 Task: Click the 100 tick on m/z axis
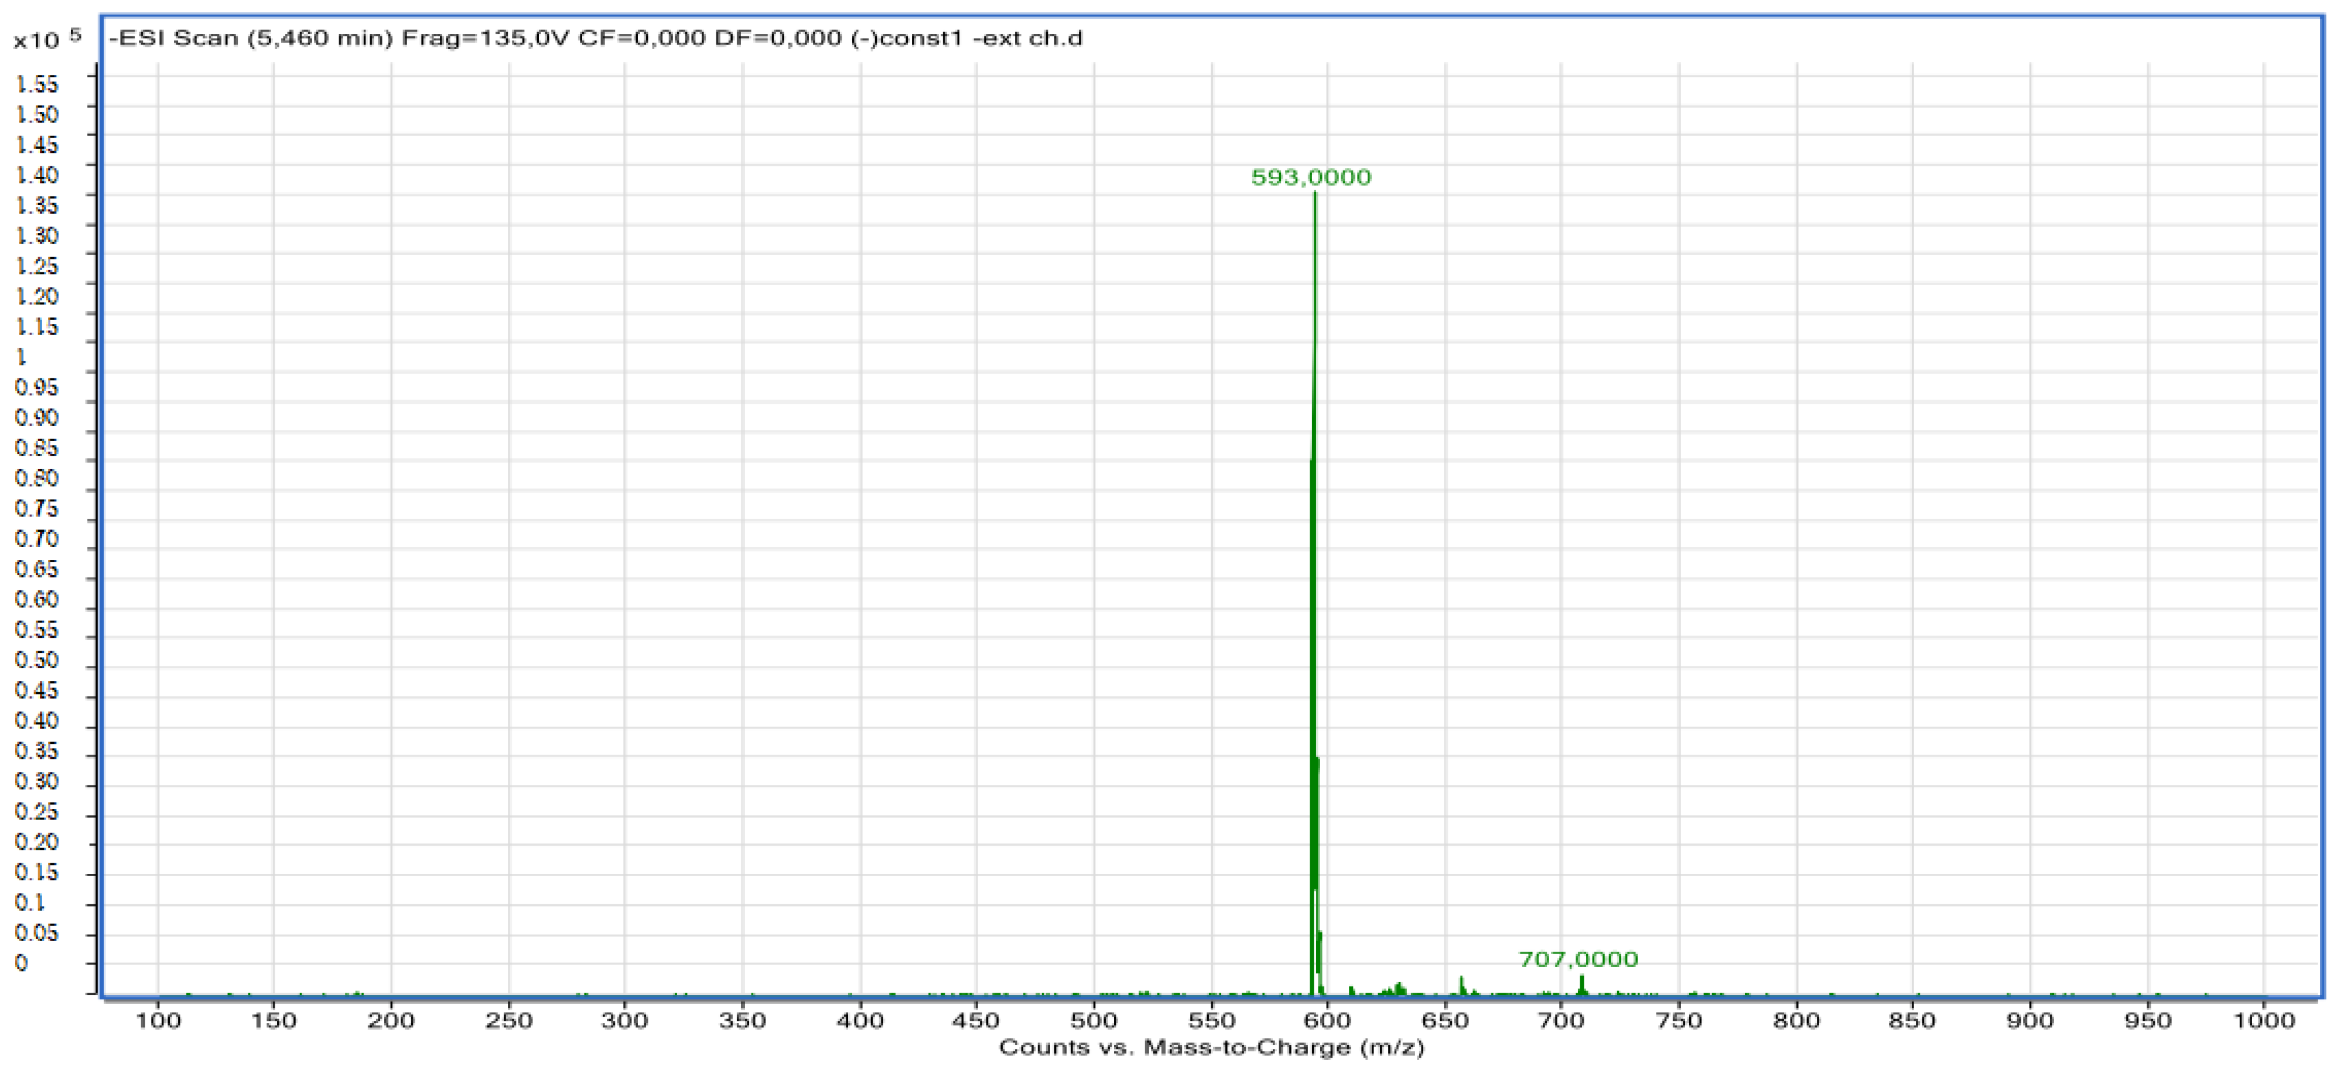point(158,1021)
